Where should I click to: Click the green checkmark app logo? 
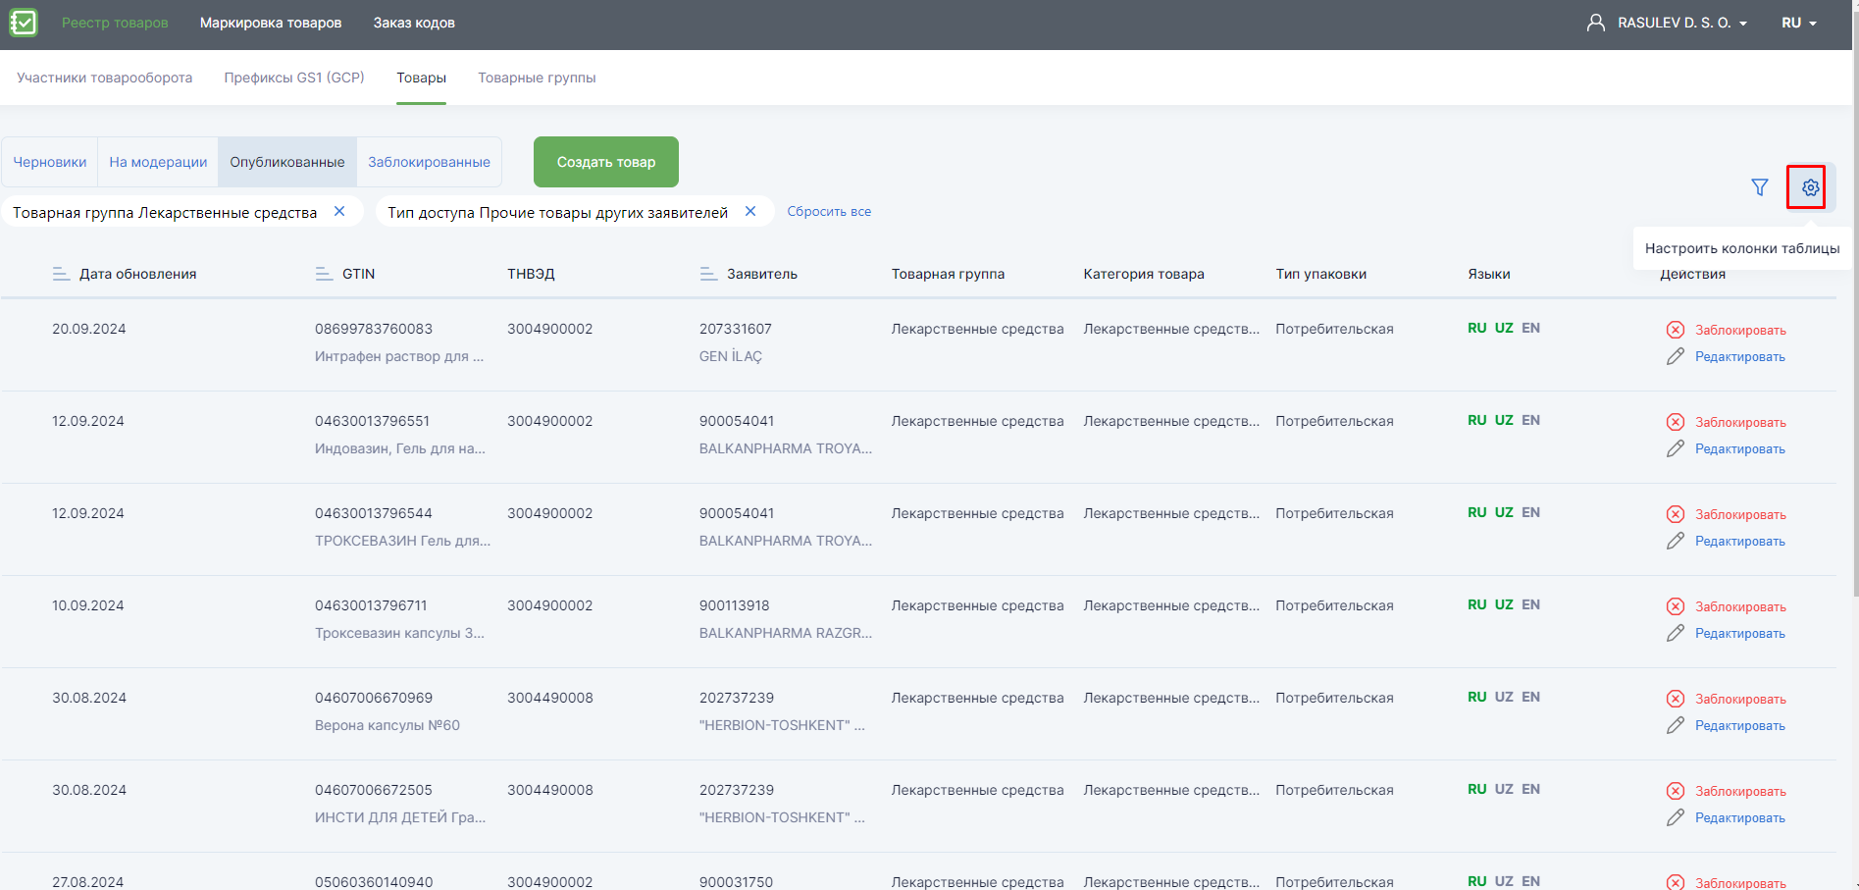point(24,23)
